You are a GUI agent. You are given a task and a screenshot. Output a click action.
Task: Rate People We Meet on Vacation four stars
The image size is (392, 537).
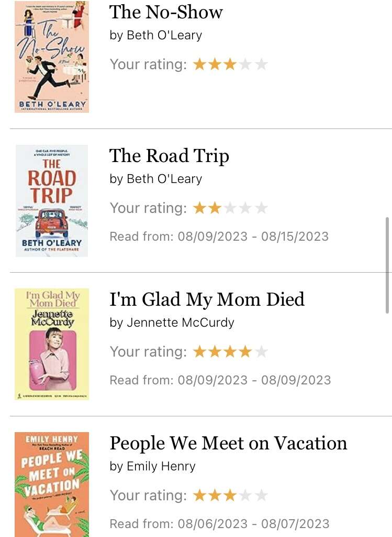pos(245,496)
